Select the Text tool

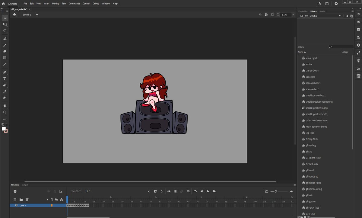(5, 79)
